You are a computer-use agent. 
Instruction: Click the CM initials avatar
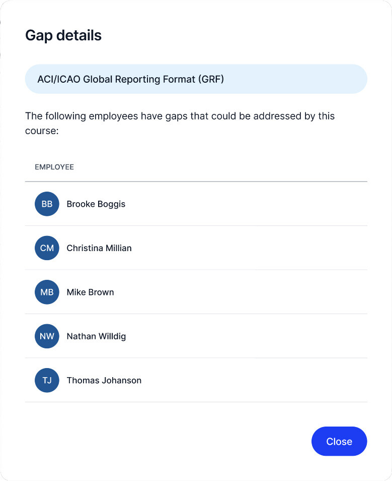click(x=47, y=248)
